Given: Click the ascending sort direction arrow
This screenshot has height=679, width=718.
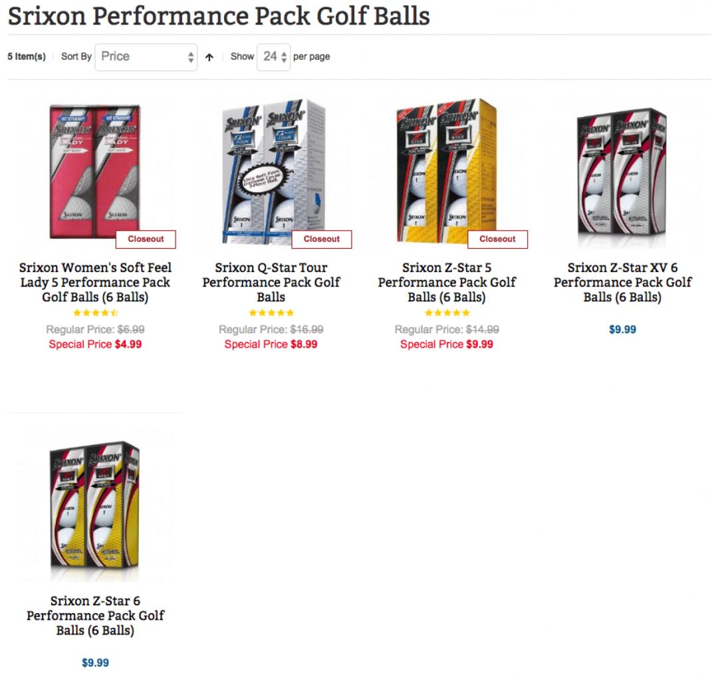Looking at the screenshot, I should point(209,57).
